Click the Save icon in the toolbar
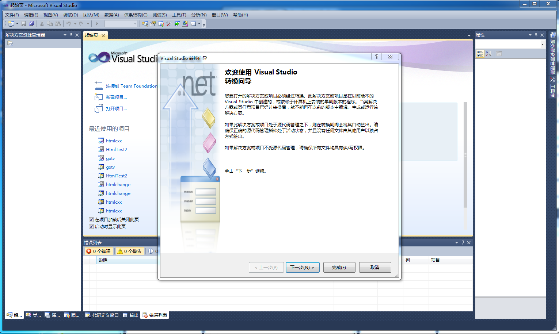The width and height of the screenshot is (559, 334). (x=23, y=24)
